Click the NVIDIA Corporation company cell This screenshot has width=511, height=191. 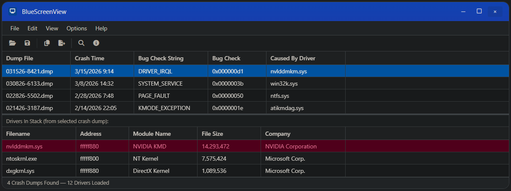point(291,146)
